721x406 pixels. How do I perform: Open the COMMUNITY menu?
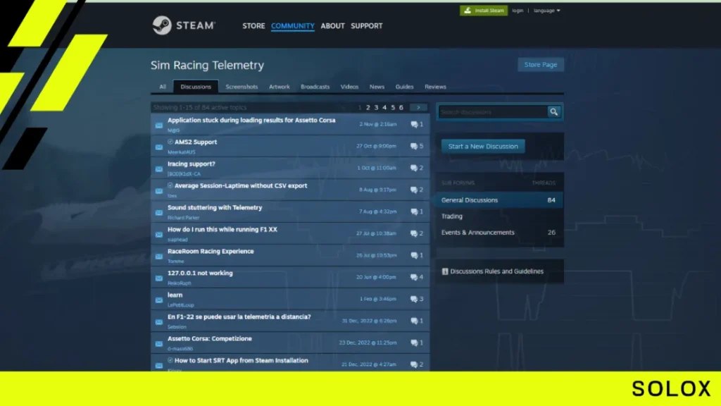292,26
